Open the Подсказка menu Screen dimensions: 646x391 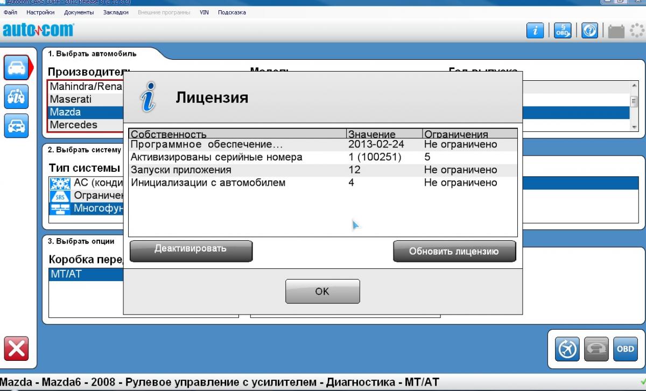(x=231, y=12)
